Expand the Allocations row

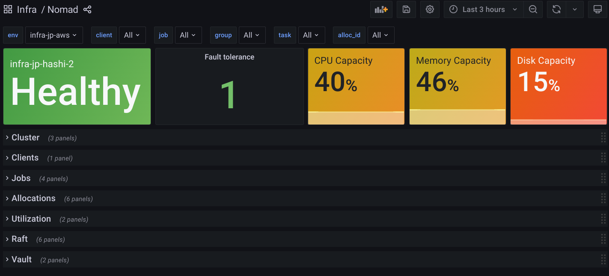click(33, 199)
